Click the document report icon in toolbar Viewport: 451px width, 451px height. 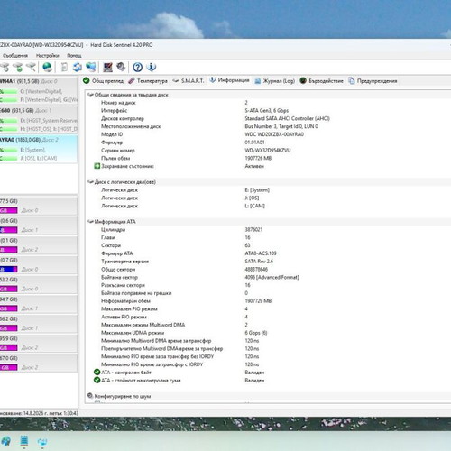[x=64, y=67]
